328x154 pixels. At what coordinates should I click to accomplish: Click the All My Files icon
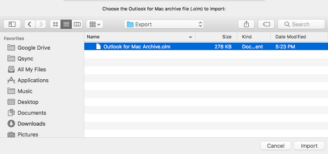11,69
